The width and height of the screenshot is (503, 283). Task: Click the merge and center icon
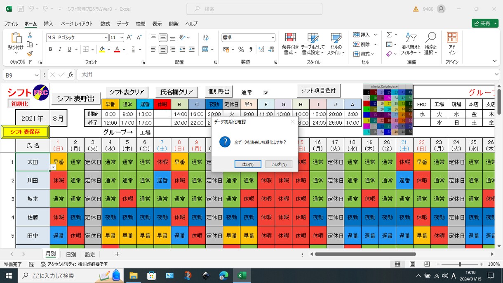coord(206,50)
